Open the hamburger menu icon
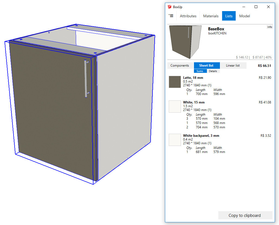Screen dimensions: 279x225 point(171,16)
